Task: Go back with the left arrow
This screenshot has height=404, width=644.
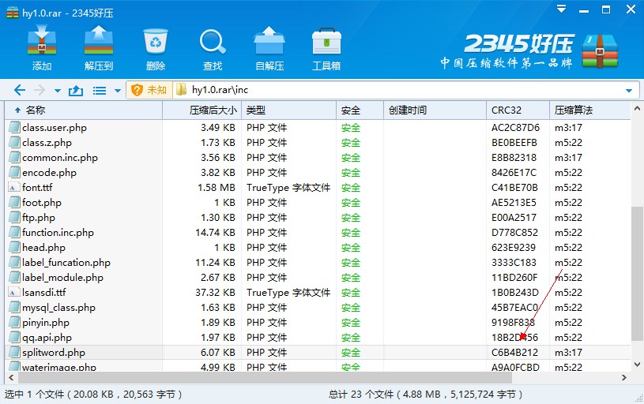Action: [19, 90]
